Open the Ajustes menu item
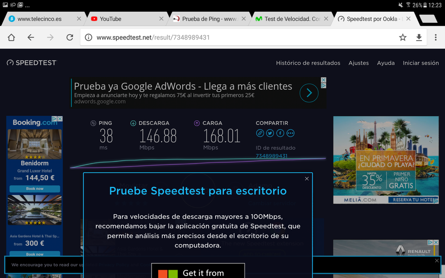445x278 pixels. coord(358,63)
